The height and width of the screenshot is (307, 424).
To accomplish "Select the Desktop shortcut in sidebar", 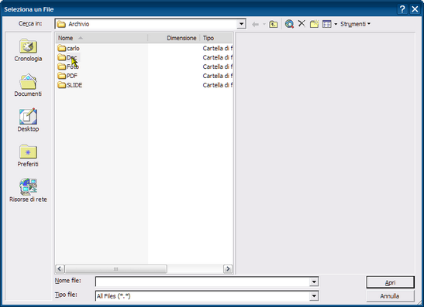I will click(28, 121).
